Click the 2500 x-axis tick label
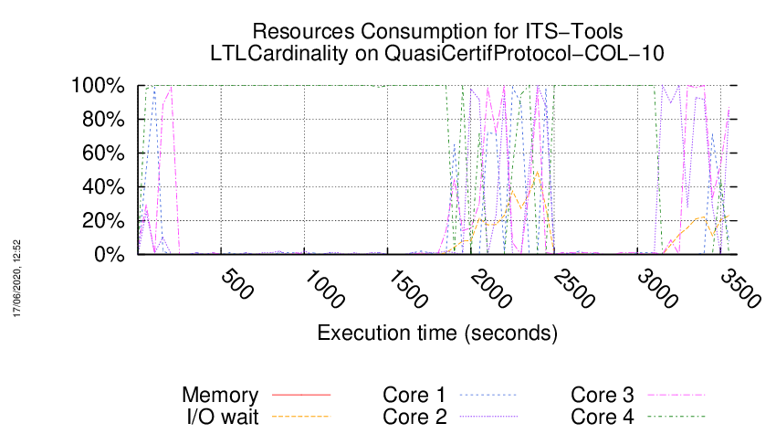Image resolution: width=776 pixels, height=434 pixels. (x=574, y=289)
